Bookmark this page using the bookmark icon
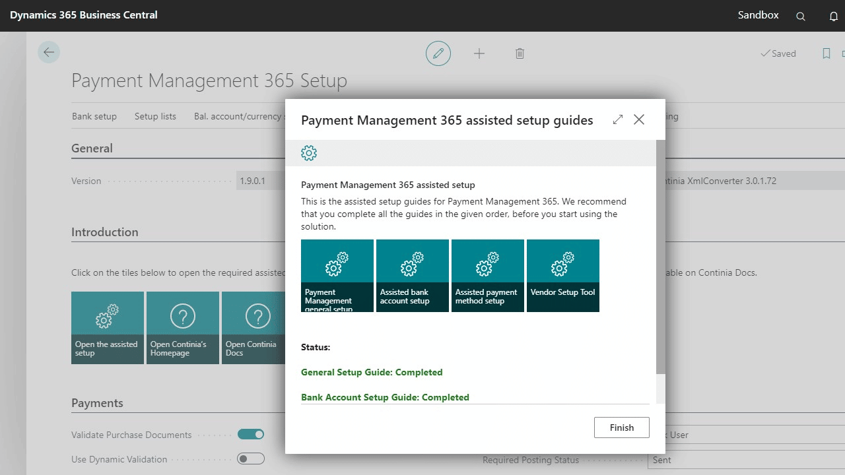The width and height of the screenshot is (845, 475). pyautogui.click(x=827, y=53)
